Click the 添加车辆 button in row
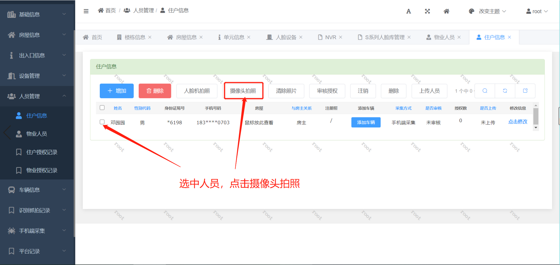Screen dimensions: 560x265 (x=366, y=122)
